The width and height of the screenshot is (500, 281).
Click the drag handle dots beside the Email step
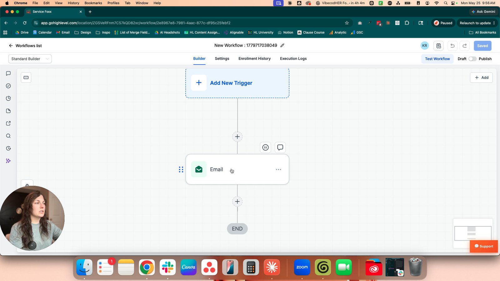[x=181, y=170]
